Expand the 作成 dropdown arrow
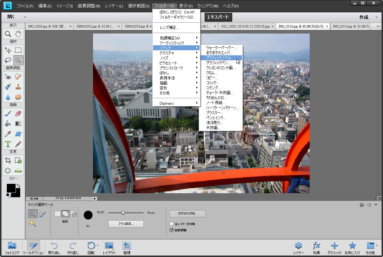383x257 pixels. tap(377, 17)
